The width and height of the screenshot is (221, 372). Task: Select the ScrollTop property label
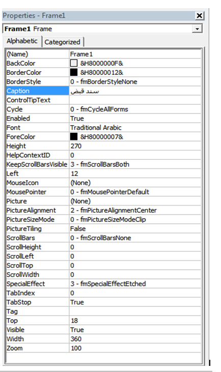coord(20,265)
